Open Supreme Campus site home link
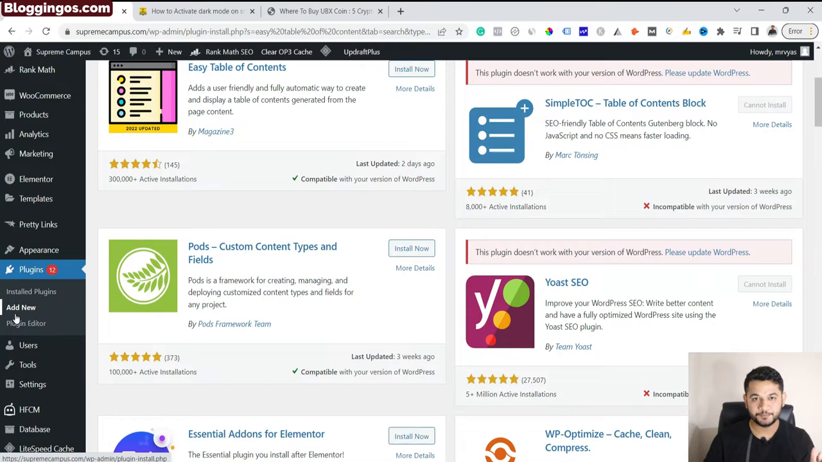 click(57, 51)
